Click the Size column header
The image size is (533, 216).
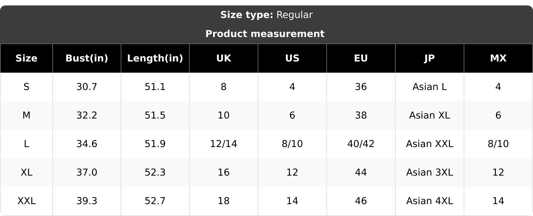click(x=27, y=58)
